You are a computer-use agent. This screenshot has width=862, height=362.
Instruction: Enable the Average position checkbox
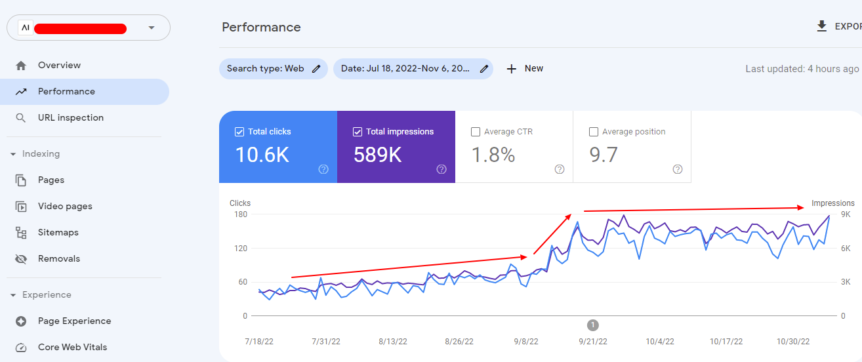[x=594, y=132]
